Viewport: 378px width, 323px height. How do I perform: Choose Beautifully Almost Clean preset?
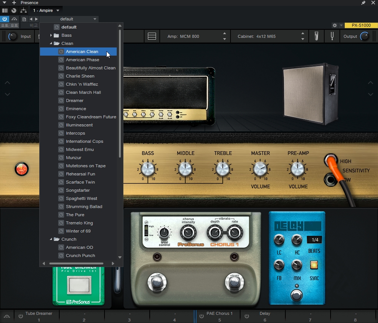[x=78, y=68]
